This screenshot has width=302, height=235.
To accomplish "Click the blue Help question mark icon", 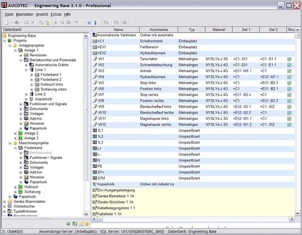I will (89, 23).
